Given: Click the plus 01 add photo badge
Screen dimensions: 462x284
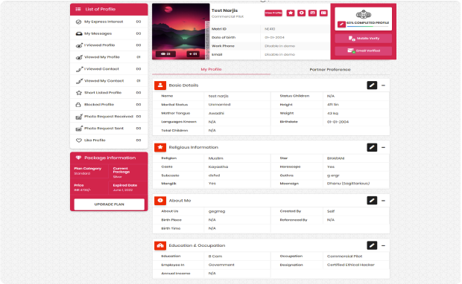Looking at the screenshot, I should click(193, 54).
